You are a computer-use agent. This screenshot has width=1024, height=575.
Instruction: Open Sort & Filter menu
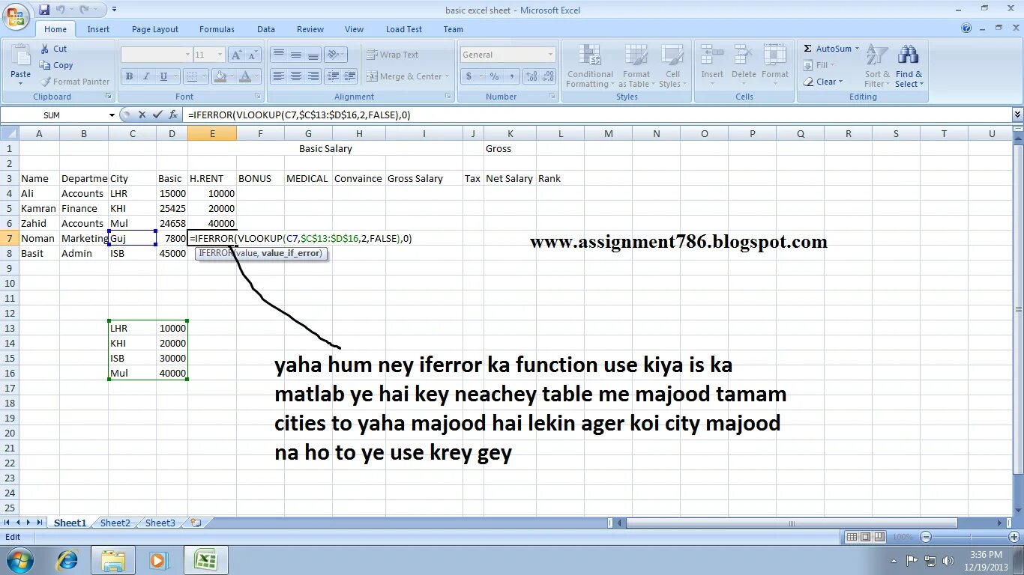(877, 66)
